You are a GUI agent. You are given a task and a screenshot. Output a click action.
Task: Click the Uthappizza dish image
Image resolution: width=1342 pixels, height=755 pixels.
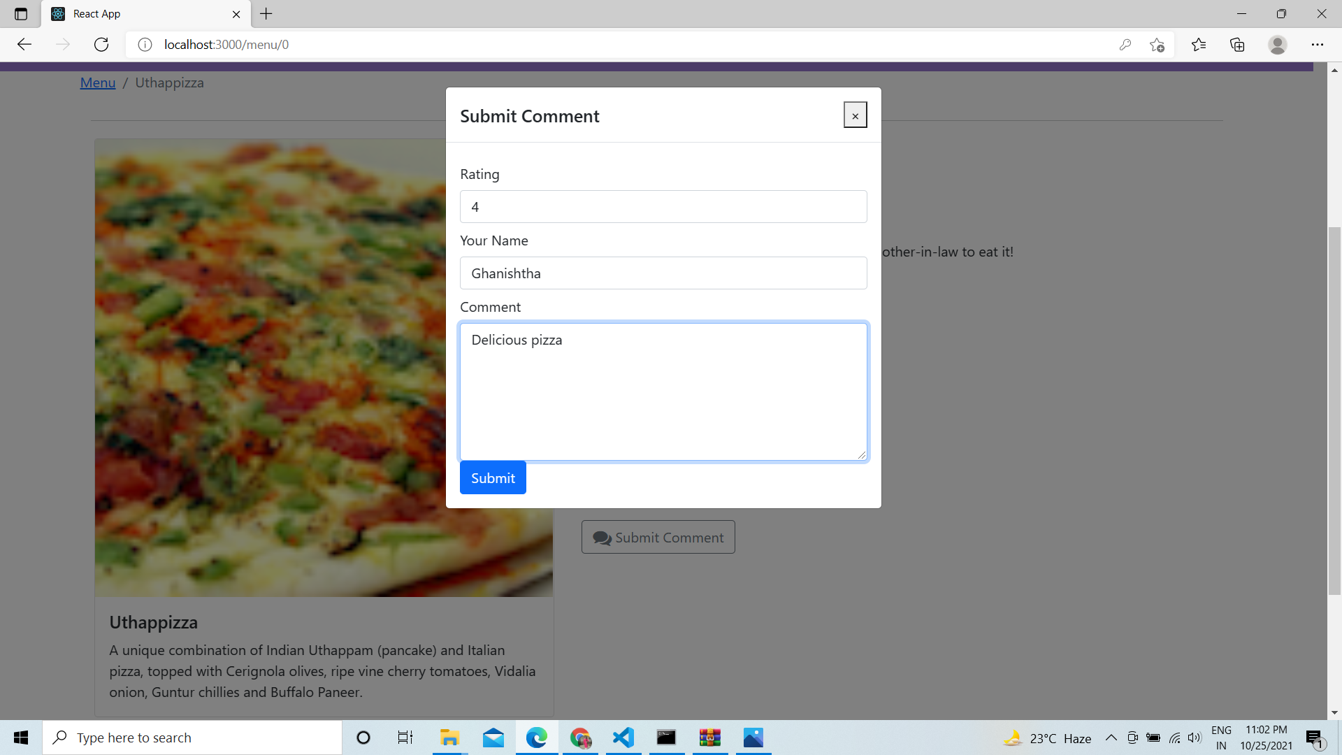pos(324,368)
